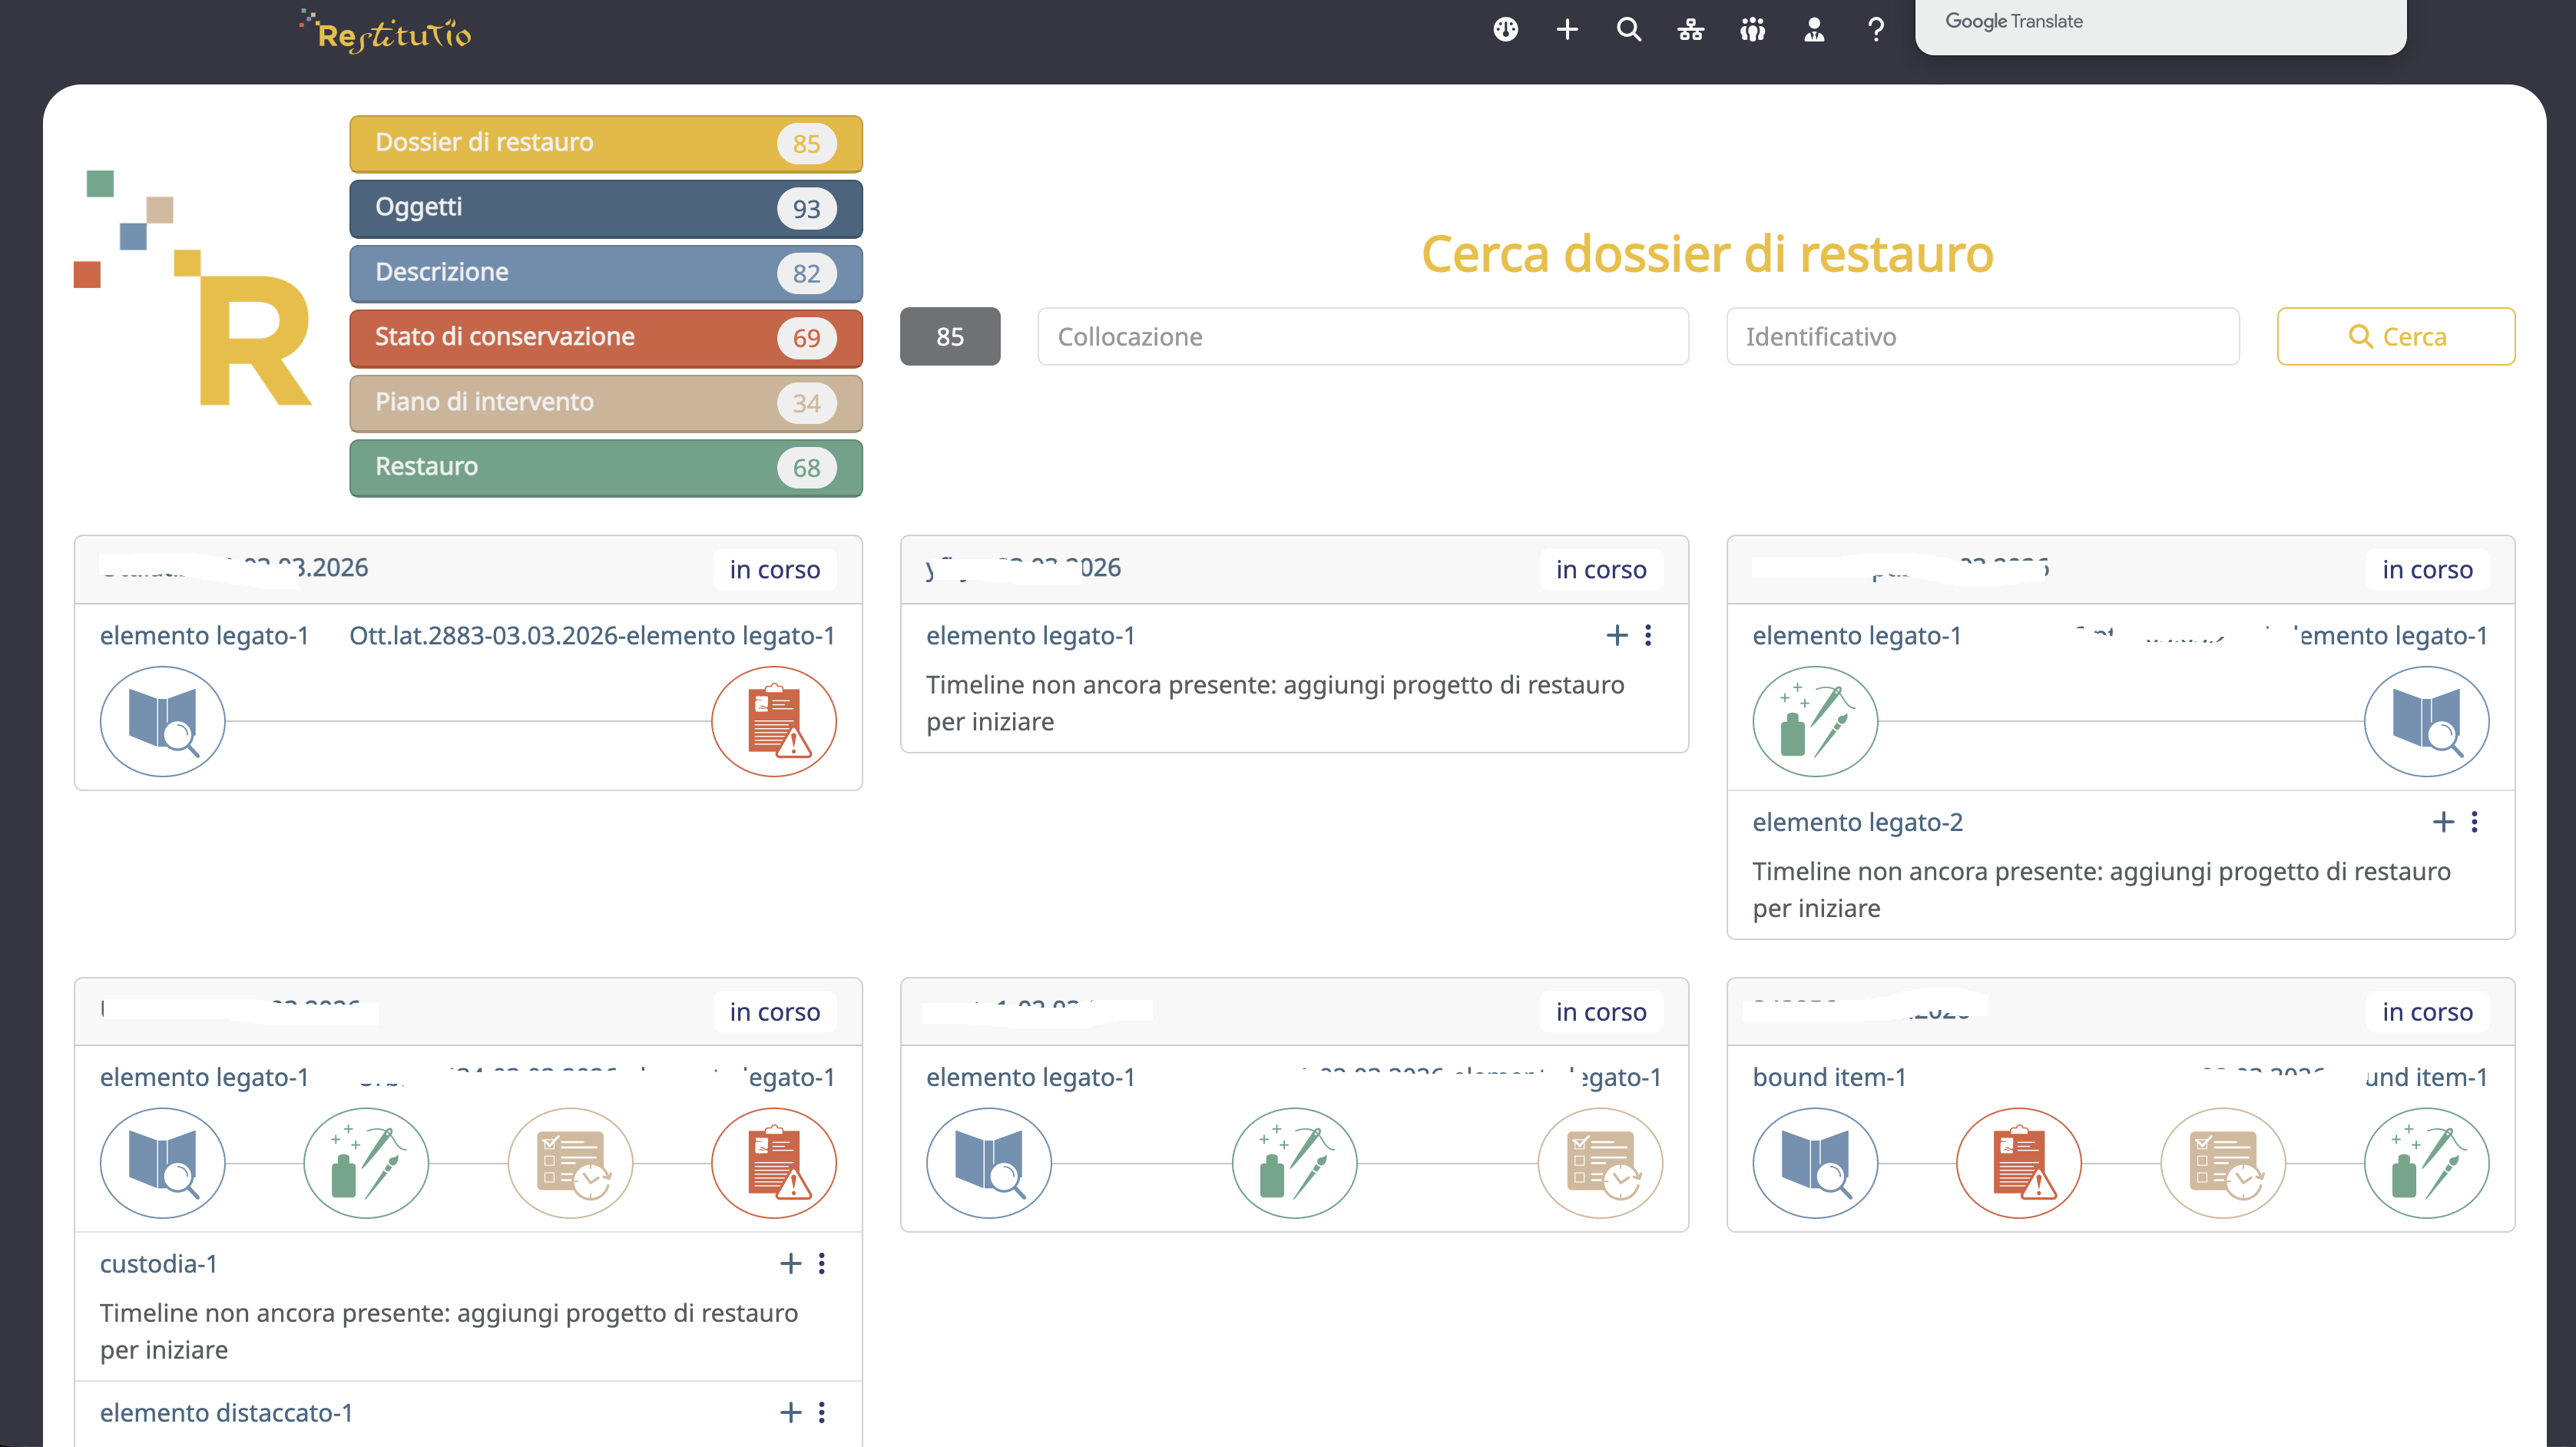Select the Piano di intervento category bar
Viewport: 2576px width, 1447px height.
pyautogui.click(x=605, y=402)
